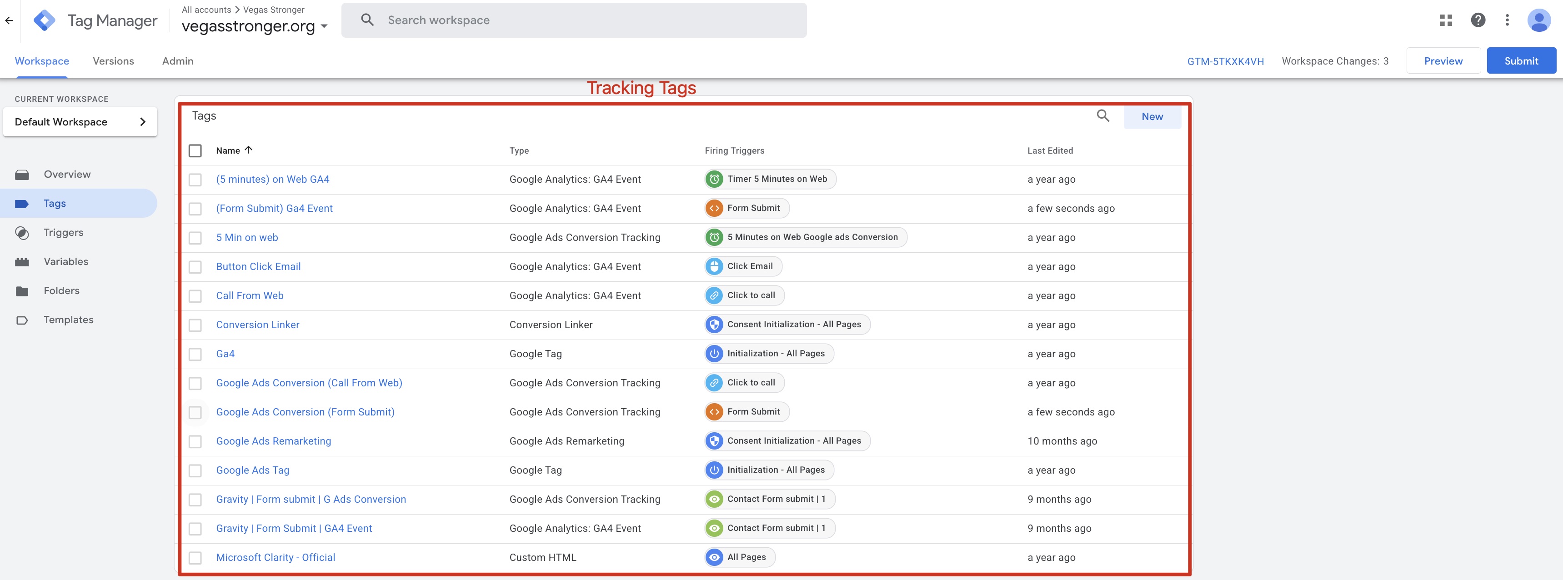This screenshot has width=1563, height=580.
Task: Select the Button Click Email tag checkbox
Action: [195, 267]
